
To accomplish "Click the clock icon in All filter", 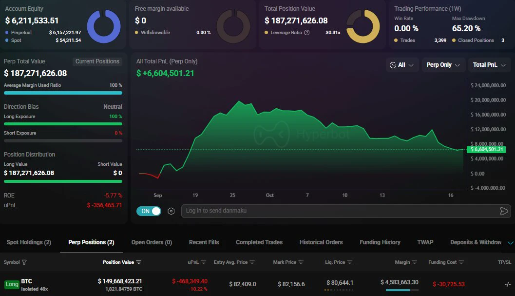I will 393,65.
